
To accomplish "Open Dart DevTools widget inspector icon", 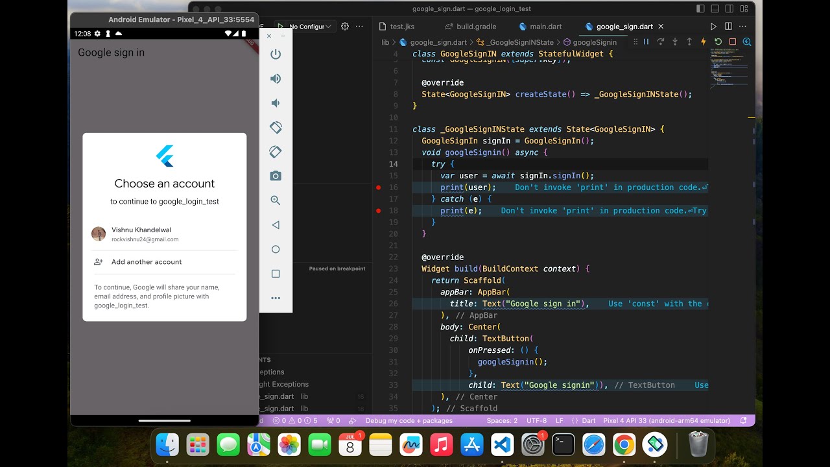I will pos(746,42).
